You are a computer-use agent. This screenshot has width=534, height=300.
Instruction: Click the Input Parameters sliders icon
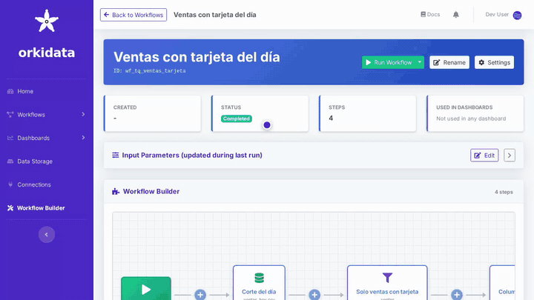click(x=116, y=155)
